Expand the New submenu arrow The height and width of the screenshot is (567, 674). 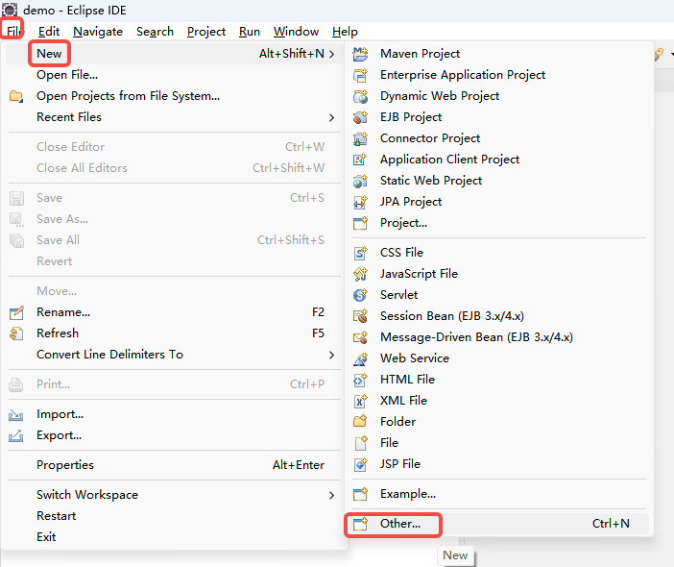331,54
